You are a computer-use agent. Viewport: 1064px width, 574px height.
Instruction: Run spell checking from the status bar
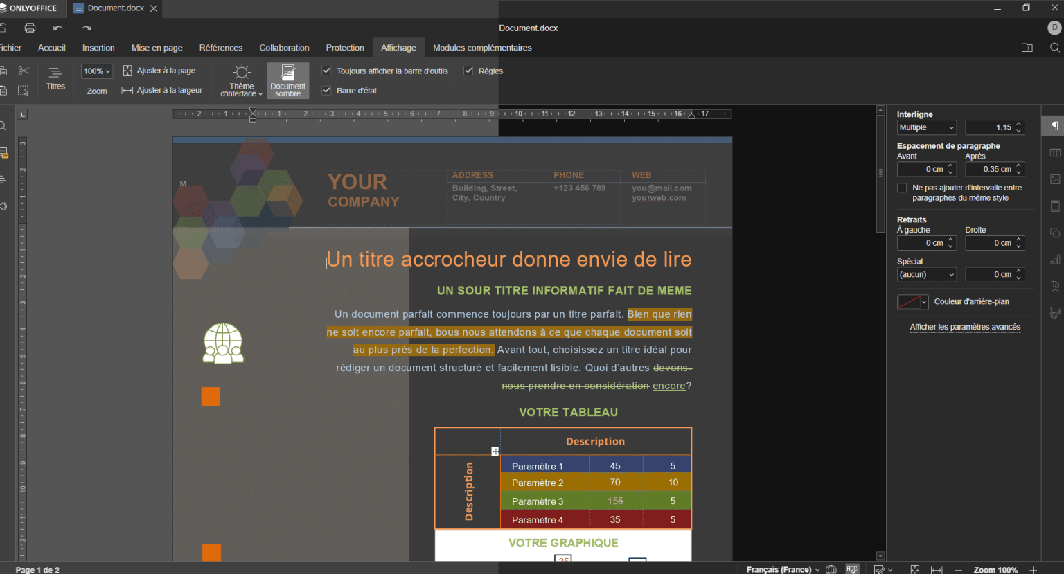[x=852, y=569]
